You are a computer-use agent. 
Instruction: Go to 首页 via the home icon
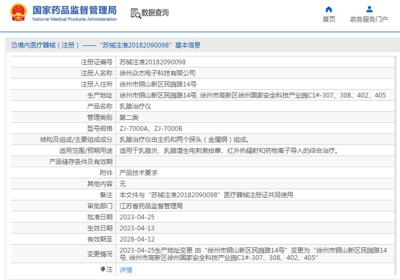[329, 9]
